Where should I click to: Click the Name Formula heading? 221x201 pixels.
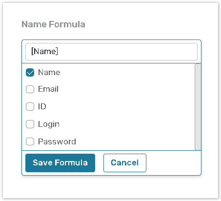point(53,24)
